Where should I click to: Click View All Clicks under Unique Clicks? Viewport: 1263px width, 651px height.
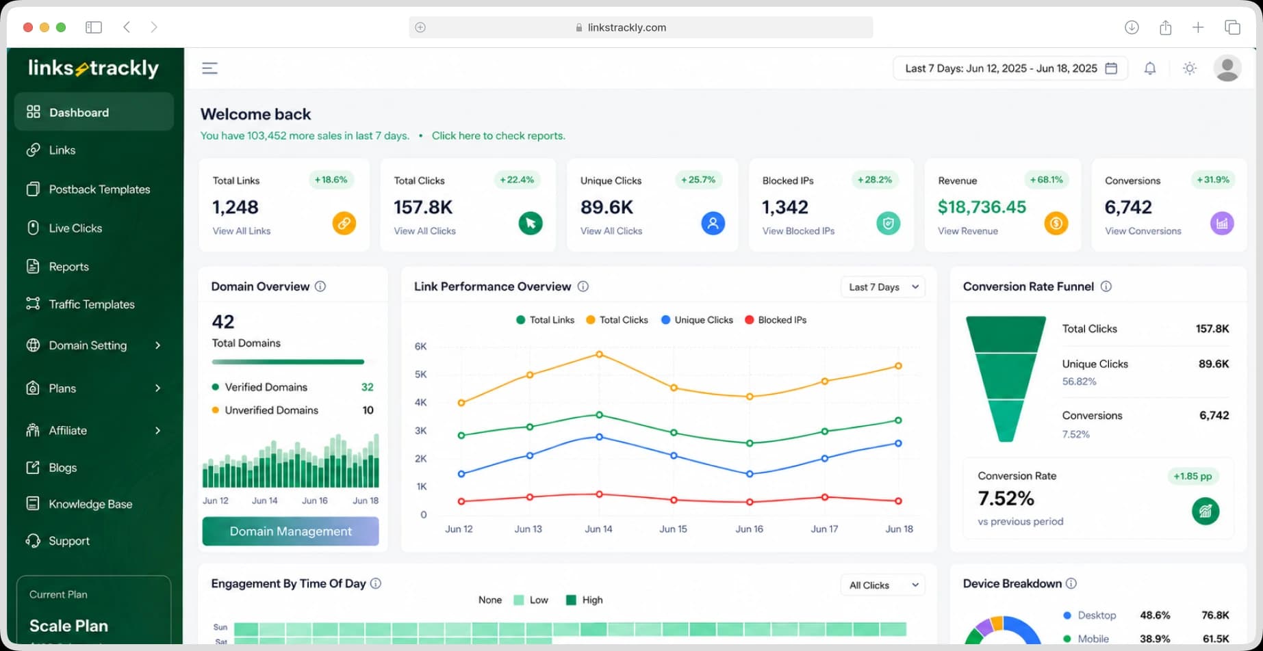click(611, 231)
